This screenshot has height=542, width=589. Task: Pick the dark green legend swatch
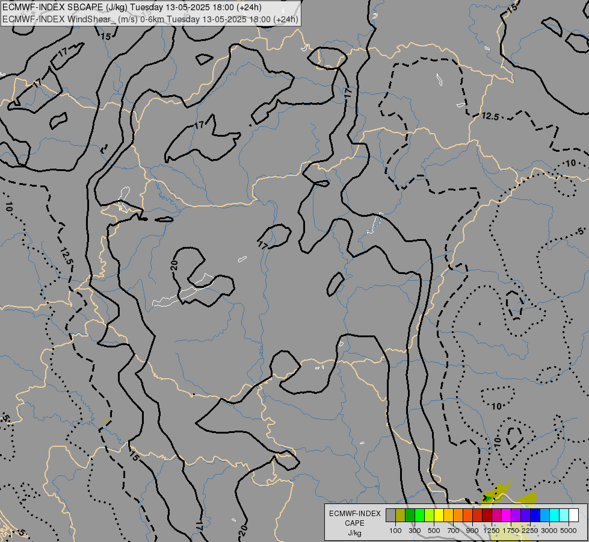pos(410,516)
